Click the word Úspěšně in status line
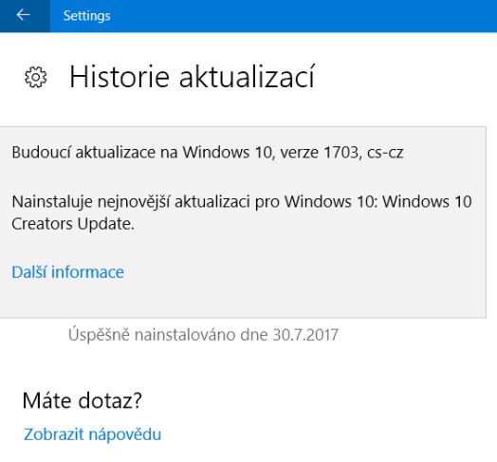Screen dimensions: 497x462 (x=99, y=335)
